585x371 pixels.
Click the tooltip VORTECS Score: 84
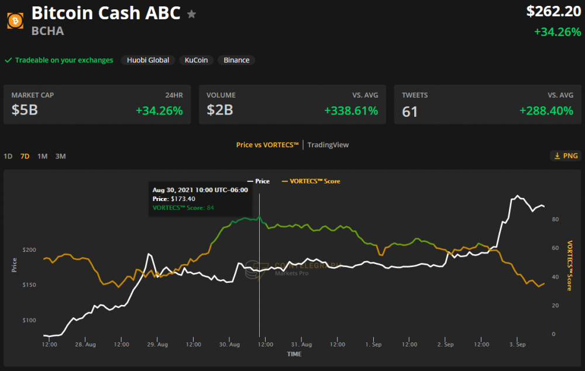(x=183, y=208)
